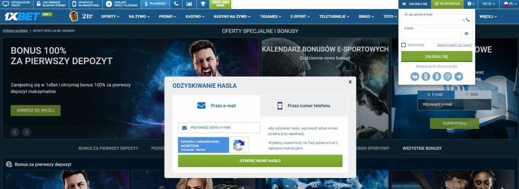Click UTWÓRZ NOWE HASŁO button
The image size is (519, 189).
[260, 161]
